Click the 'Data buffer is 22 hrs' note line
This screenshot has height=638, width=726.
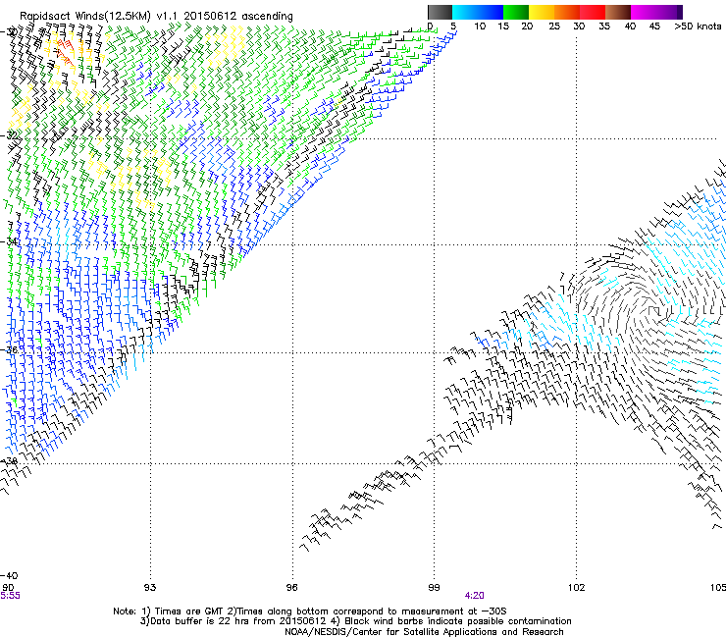[x=355, y=621]
